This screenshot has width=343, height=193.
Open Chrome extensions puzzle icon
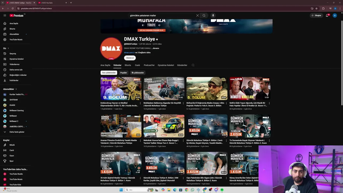pyautogui.click(x=323, y=8)
